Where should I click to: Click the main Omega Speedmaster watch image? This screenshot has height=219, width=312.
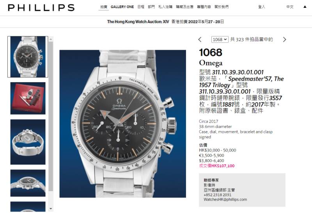[x=123, y=124]
